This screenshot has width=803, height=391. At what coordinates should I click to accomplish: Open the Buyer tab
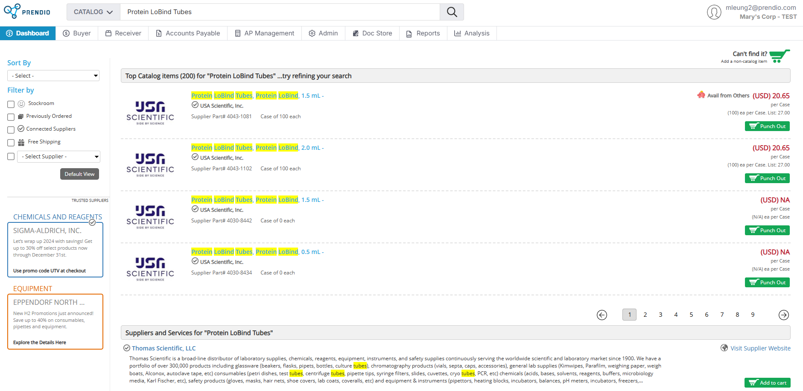coord(77,33)
